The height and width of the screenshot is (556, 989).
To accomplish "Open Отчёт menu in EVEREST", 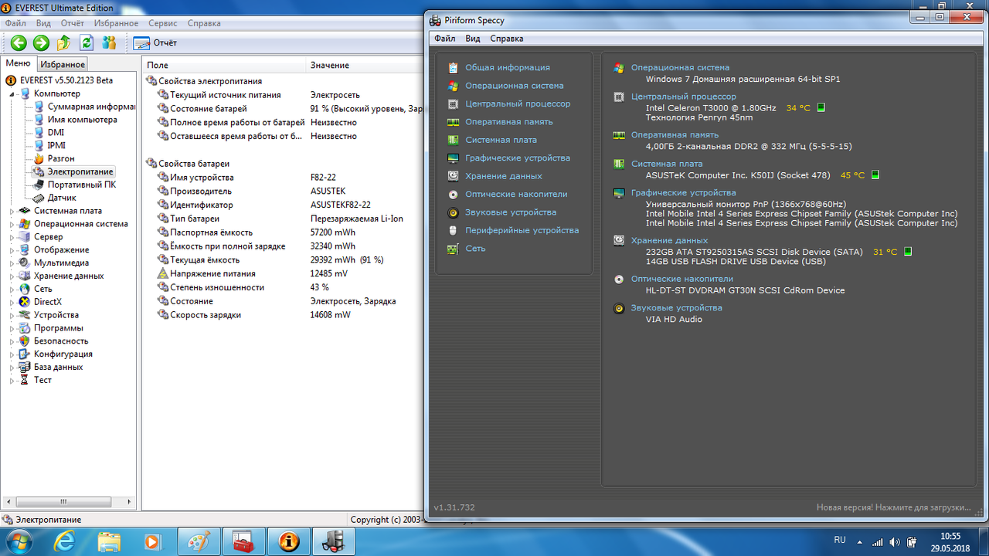I will pyautogui.click(x=73, y=23).
